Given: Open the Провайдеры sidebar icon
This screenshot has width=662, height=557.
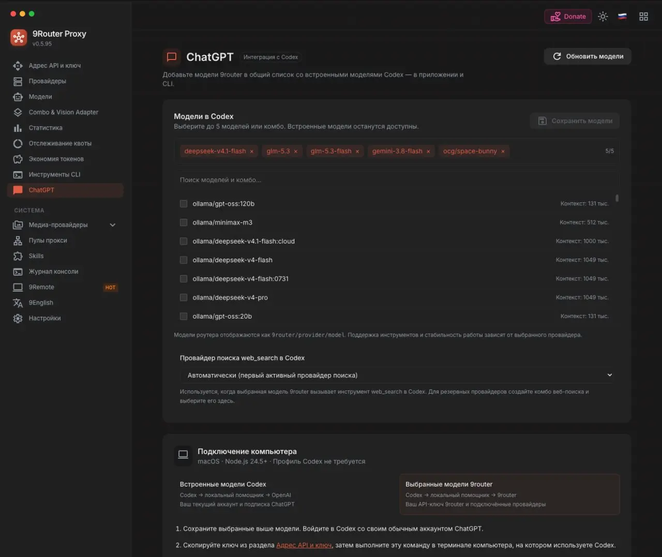Looking at the screenshot, I should point(18,81).
